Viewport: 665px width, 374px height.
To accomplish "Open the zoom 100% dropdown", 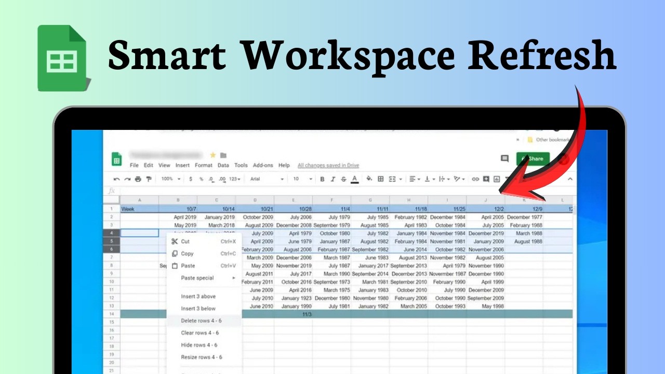I will click(171, 179).
